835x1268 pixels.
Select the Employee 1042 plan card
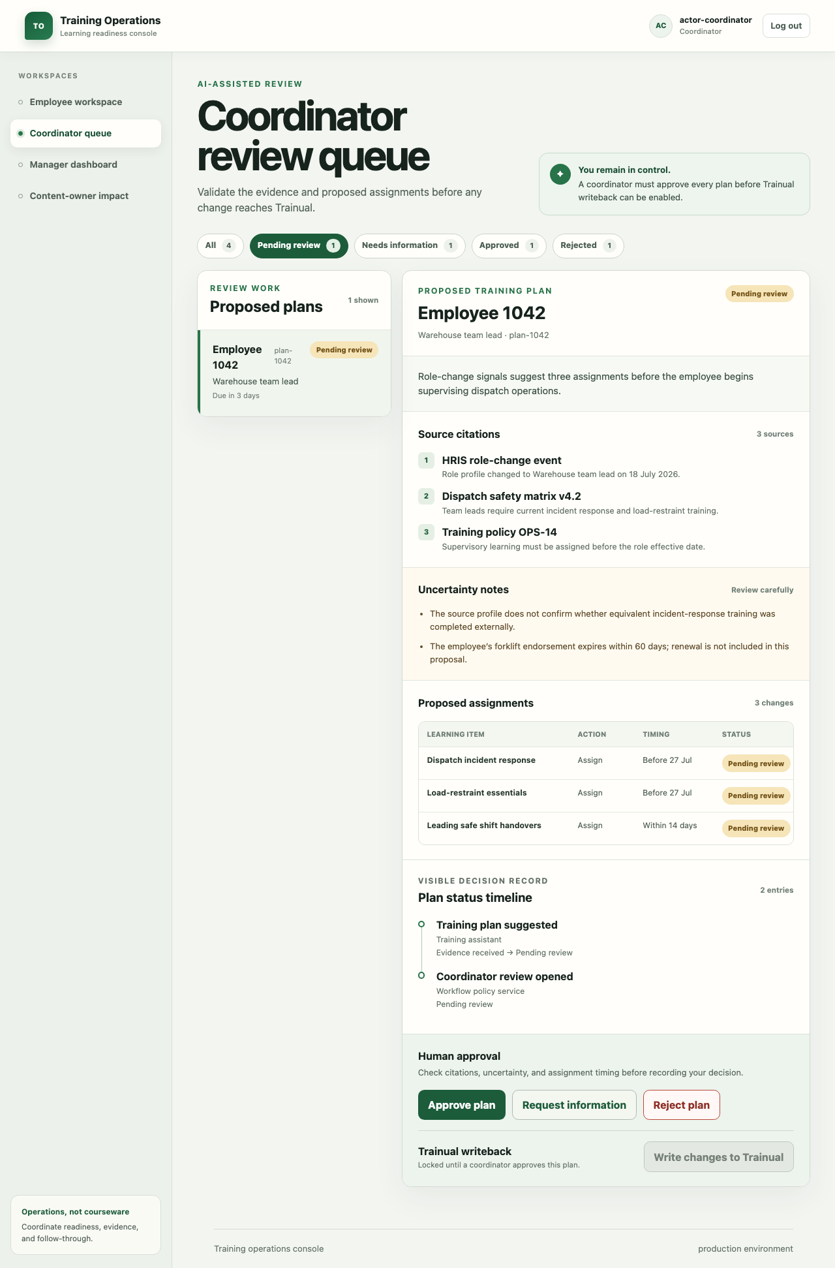click(294, 373)
